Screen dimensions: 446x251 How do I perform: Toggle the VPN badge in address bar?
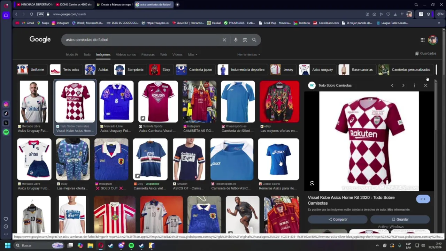point(40,14)
